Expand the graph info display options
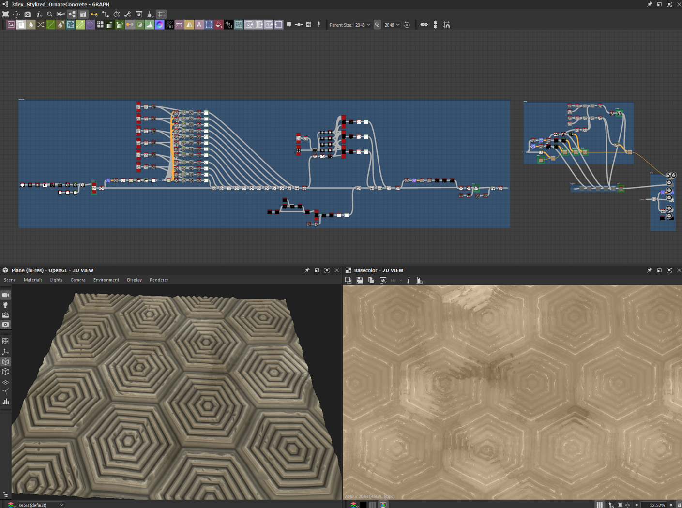This screenshot has width=682, height=508. tap(39, 15)
